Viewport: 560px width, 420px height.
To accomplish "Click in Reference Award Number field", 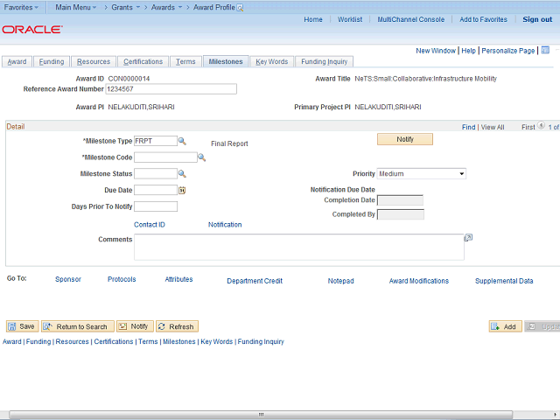I will (171, 89).
